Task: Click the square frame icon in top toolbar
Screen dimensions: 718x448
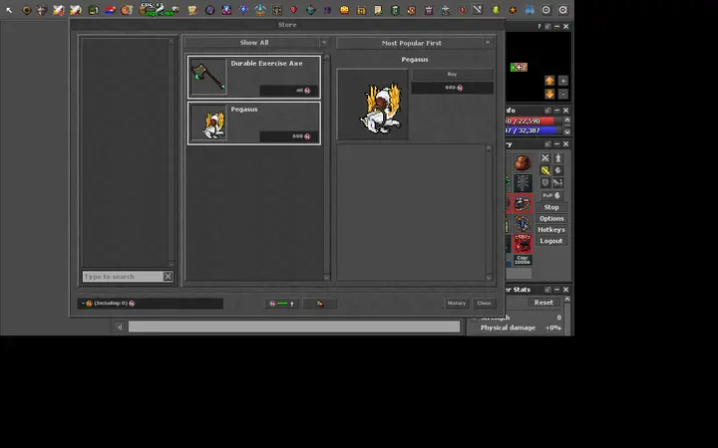Action: coord(277,10)
